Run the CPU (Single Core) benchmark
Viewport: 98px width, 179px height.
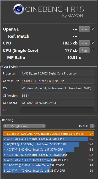click(84, 50)
